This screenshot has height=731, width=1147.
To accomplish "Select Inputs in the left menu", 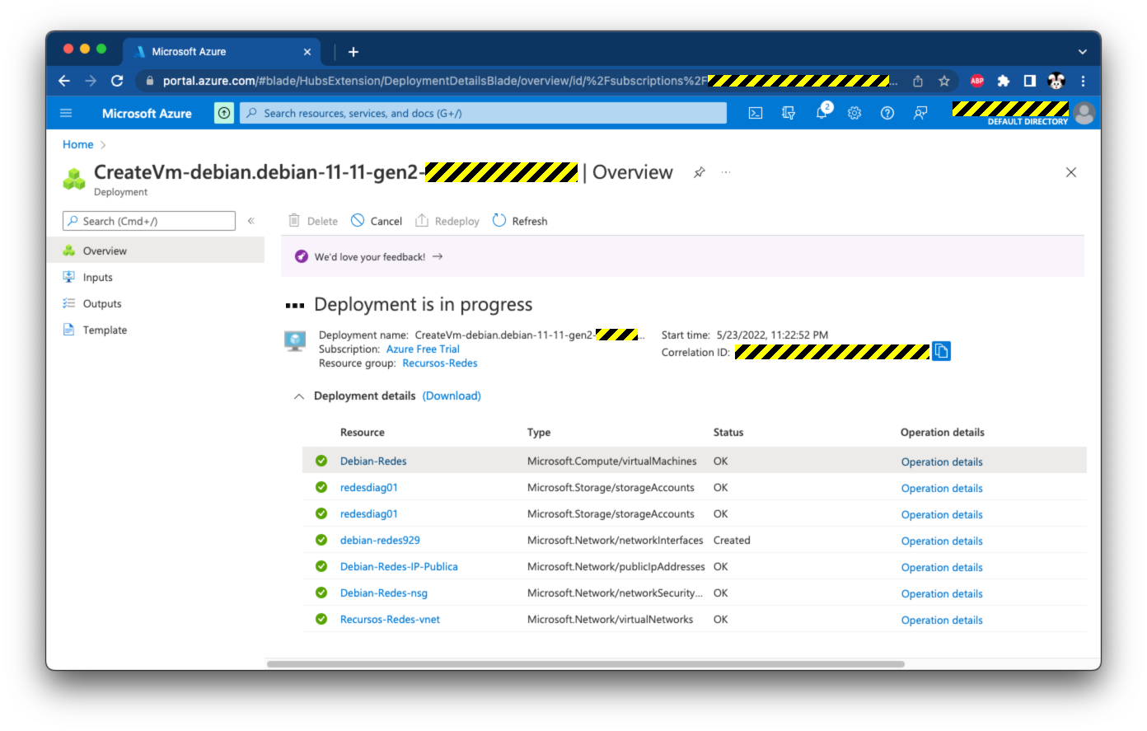I will click(97, 278).
